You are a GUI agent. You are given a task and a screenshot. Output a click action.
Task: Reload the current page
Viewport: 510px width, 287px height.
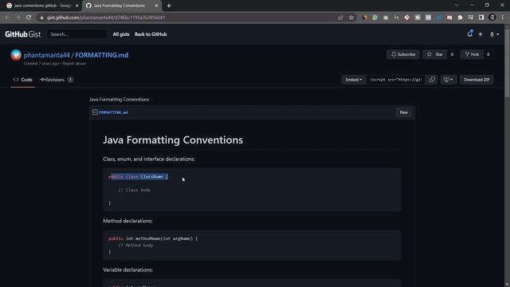click(29, 18)
